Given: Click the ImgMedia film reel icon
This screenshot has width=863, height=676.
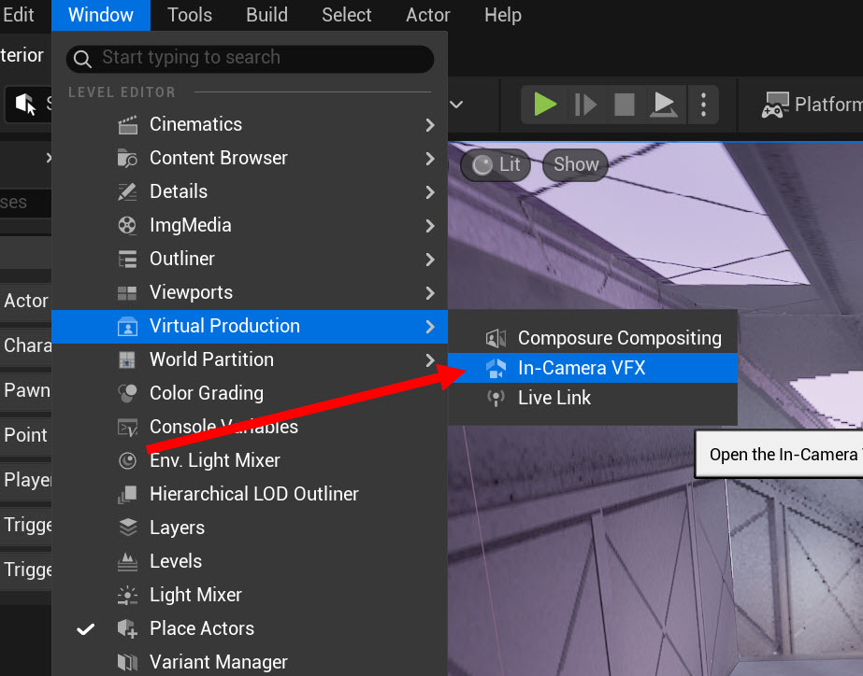Looking at the screenshot, I should pos(128,225).
